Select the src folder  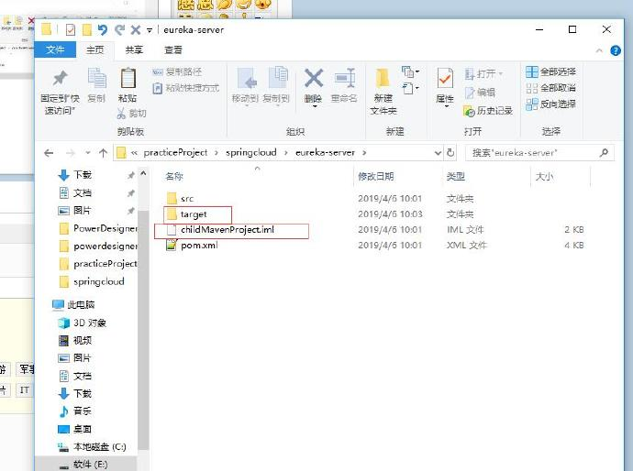point(180,199)
